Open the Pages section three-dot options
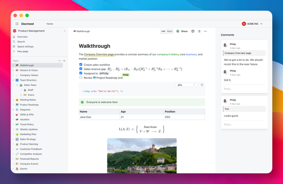This screenshot has height=184, width=283. click(59, 61)
